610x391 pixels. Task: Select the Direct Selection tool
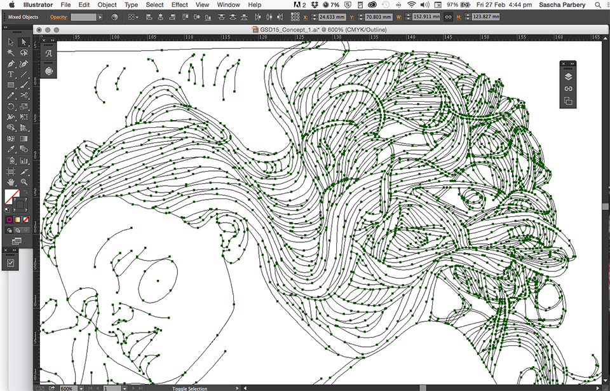(24, 42)
